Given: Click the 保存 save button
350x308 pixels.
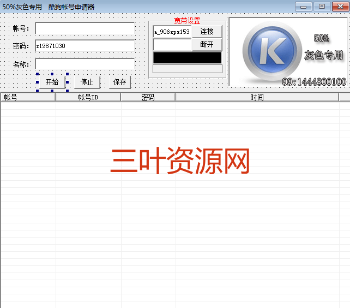Looking at the screenshot, I should click(119, 82).
